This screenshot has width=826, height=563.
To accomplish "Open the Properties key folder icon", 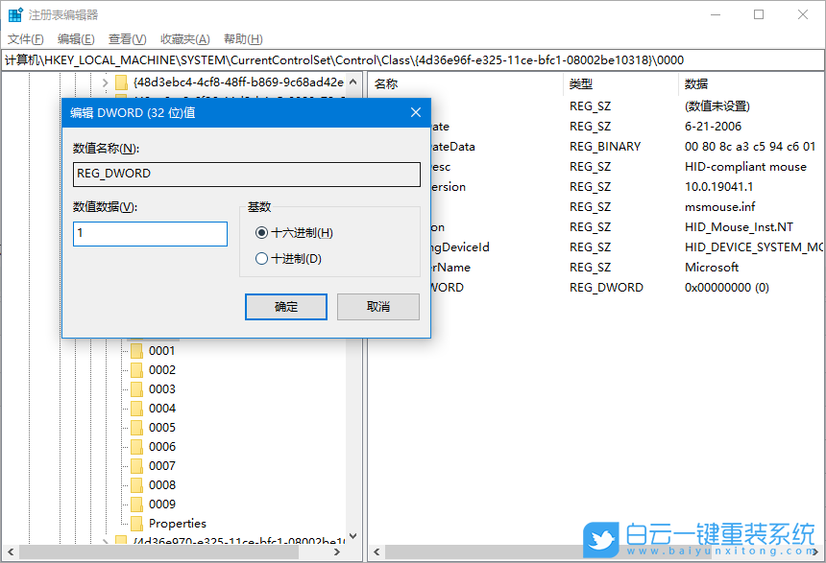I will [x=135, y=524].
